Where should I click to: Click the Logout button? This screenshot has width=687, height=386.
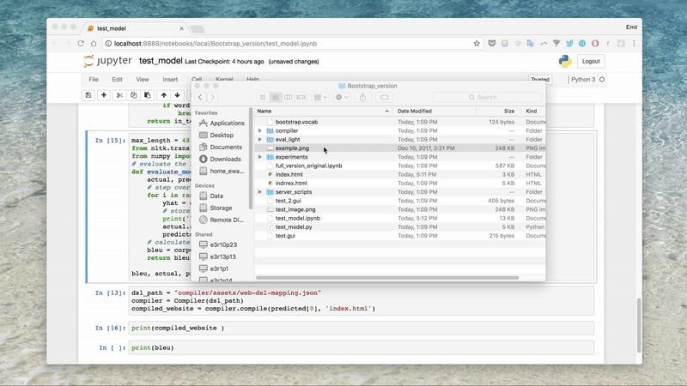(x=591, y=61)
